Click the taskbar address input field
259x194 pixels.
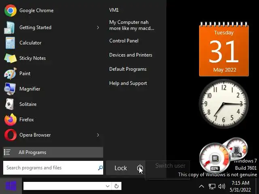(64, 186)
